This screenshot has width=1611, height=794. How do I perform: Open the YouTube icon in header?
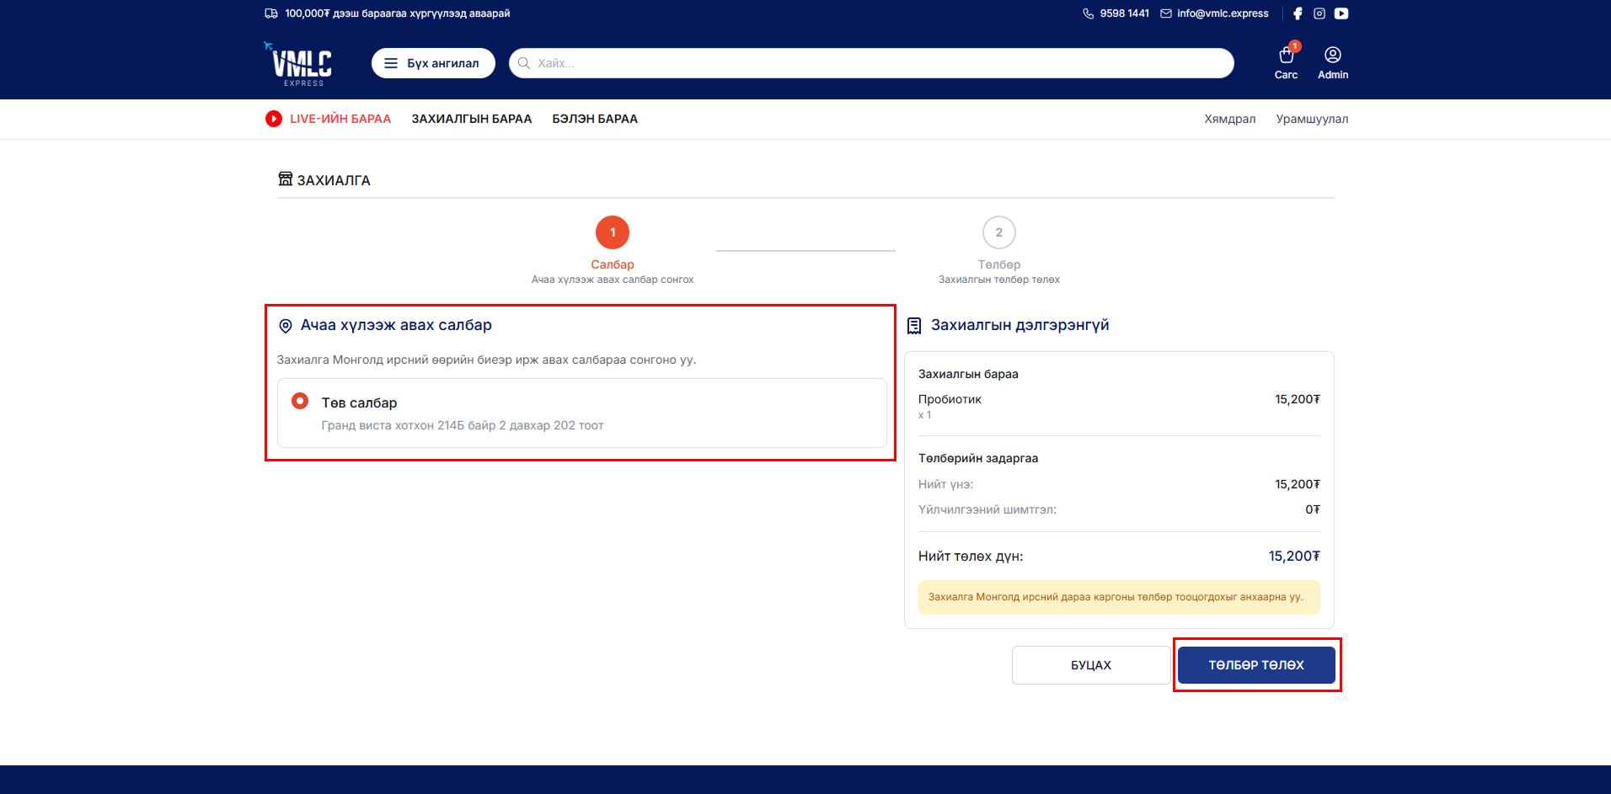1341,13
